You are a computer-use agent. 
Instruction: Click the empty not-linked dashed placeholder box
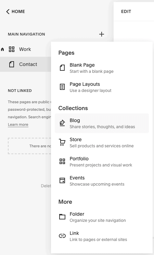click(29, 146)
